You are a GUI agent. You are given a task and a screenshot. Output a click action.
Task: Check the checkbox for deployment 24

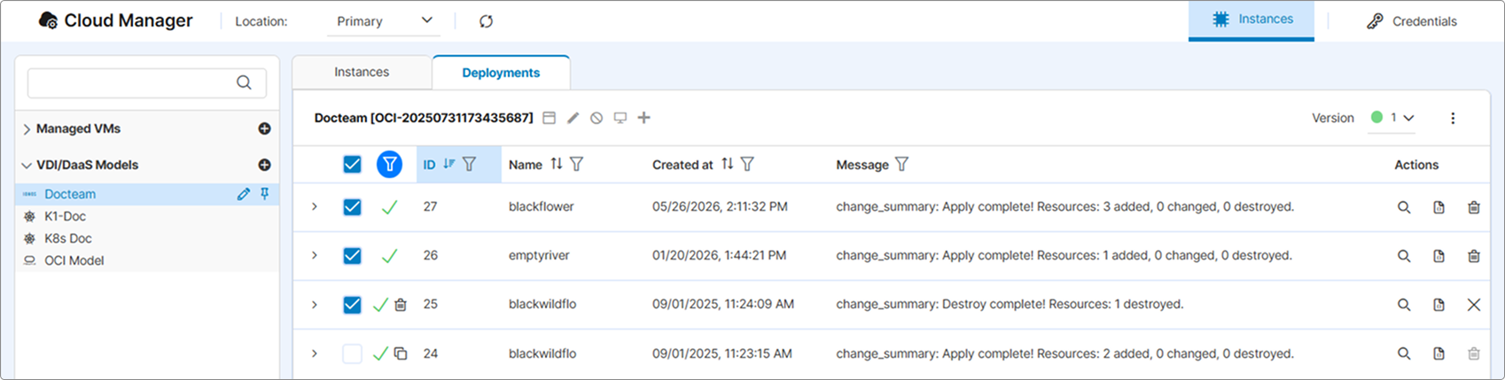[352, 353]
